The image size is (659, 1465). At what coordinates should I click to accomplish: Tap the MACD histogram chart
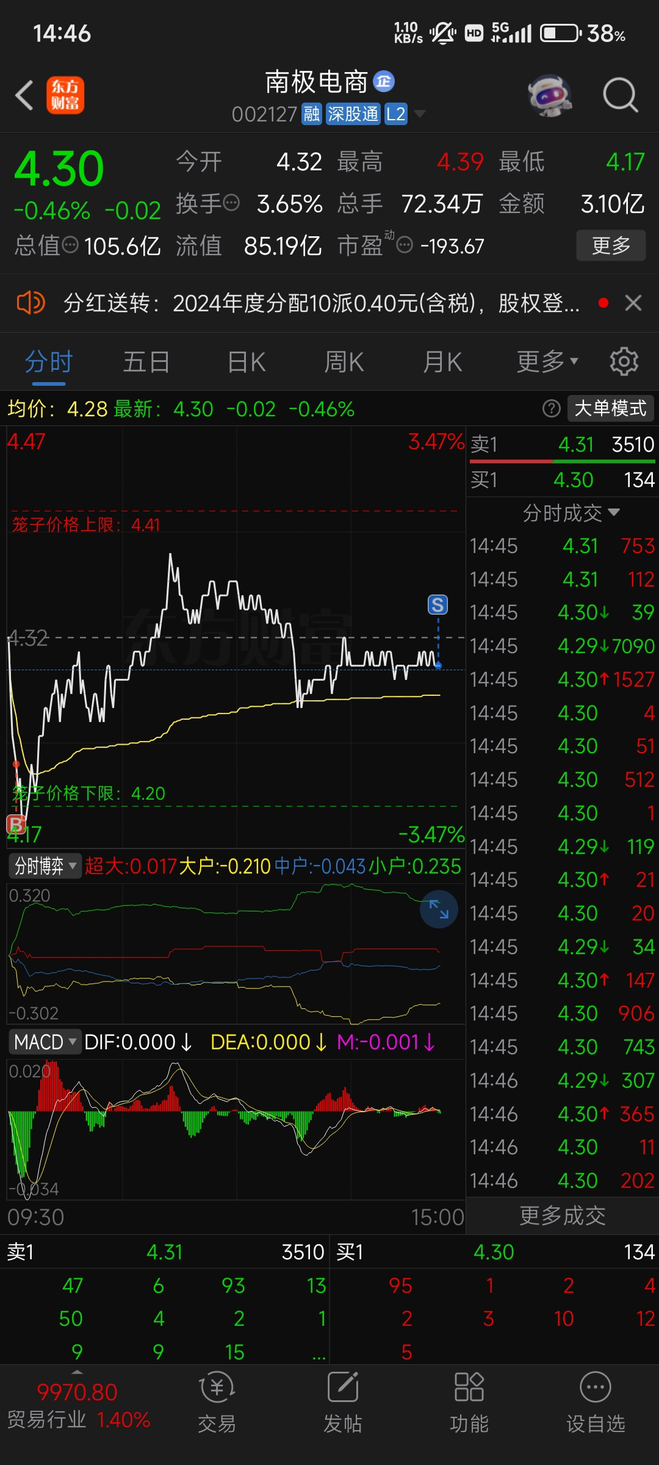click(x=236, y=1129)
